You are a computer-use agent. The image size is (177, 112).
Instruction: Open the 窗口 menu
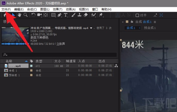click(95, 9)
